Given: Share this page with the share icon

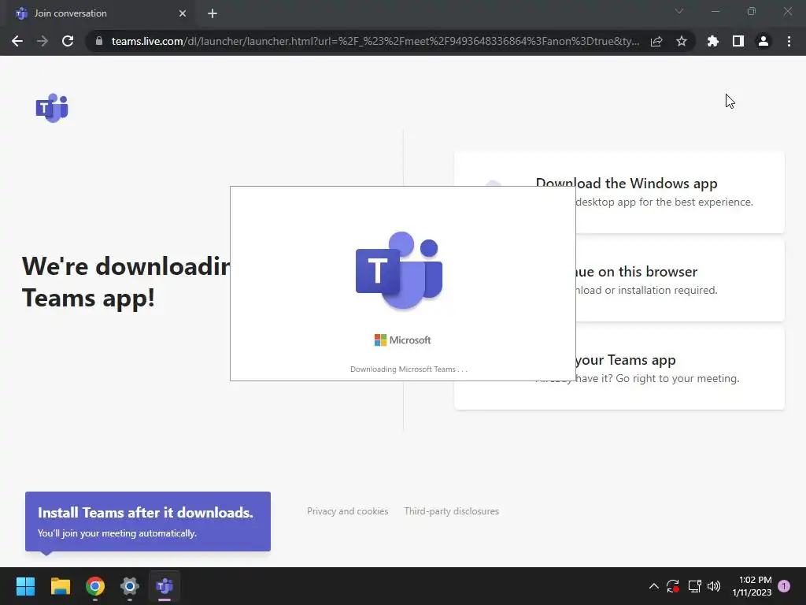Looking at the screenshot, I should click(x=656, y=41).
